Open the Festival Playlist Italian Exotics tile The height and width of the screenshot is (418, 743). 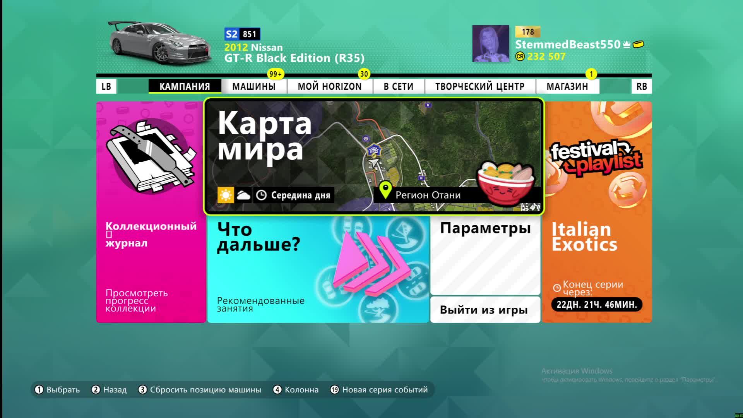pyautogui.click(x=597, y=212)
